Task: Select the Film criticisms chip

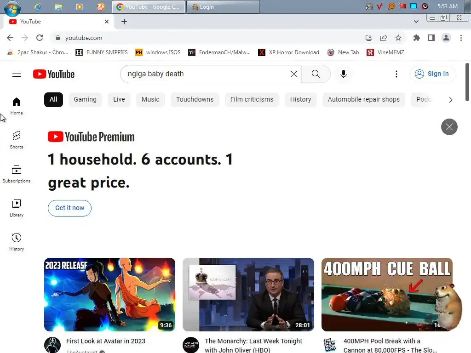Action: point(252,99)
